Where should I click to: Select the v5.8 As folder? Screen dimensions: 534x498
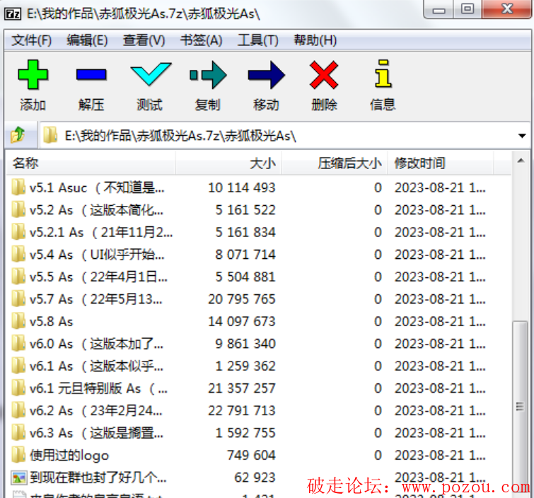(51, 321)
